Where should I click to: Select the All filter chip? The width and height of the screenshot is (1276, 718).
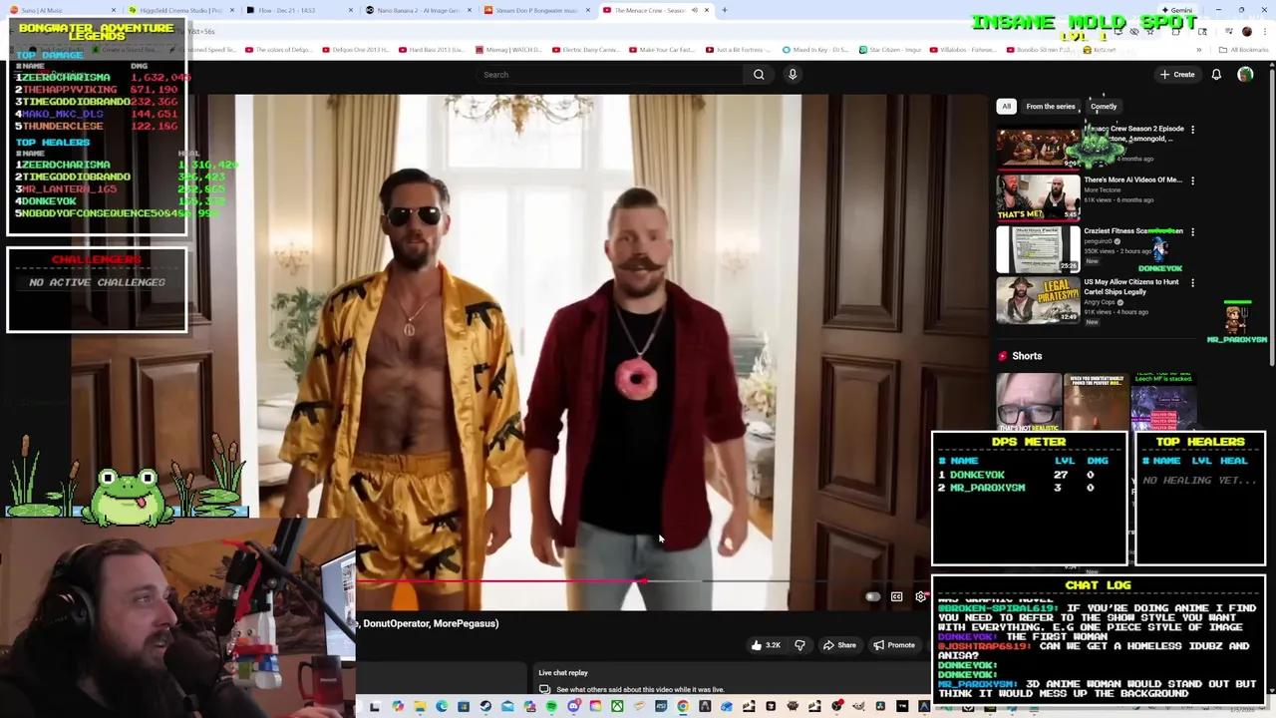click(1006, 107)
